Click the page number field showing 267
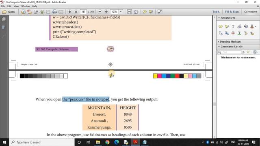 [83, 12]
